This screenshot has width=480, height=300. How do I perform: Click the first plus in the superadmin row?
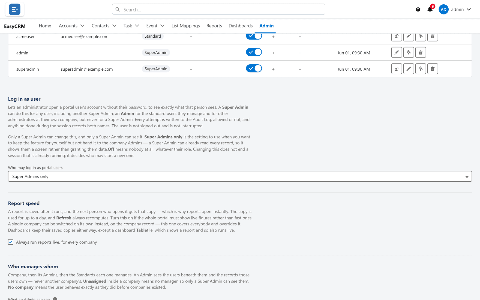(x=191, y=69)
